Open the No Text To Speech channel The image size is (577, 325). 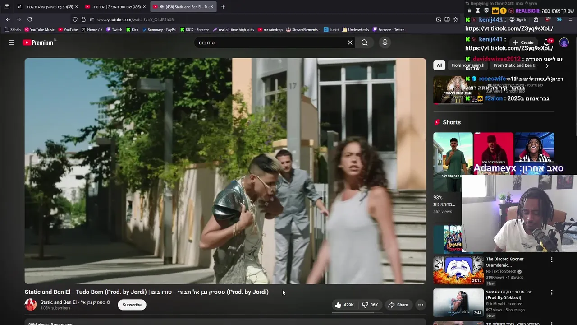point(501,271)
